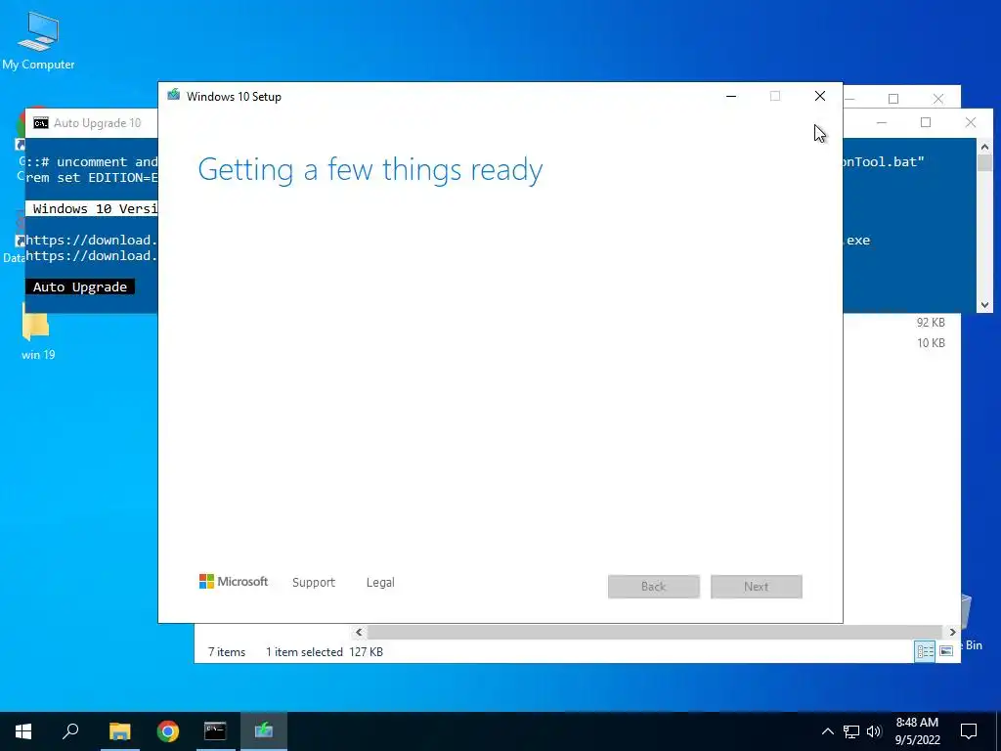
Task: Click '1 item selected 127 KB' status text
Action: click(325, 652)
